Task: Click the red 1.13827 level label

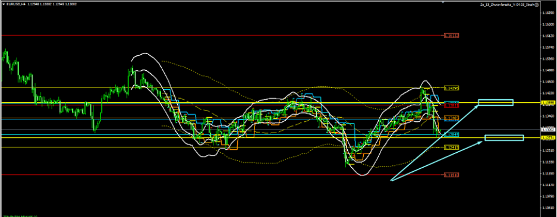Action: click(452, 105)
